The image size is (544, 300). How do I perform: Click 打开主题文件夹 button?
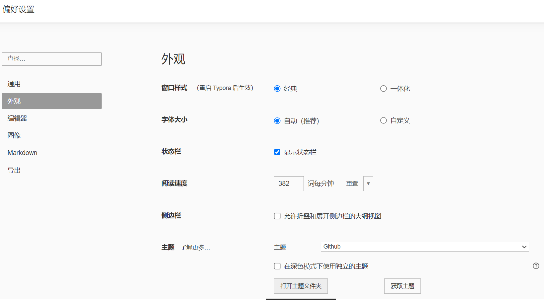click(301, 286)
